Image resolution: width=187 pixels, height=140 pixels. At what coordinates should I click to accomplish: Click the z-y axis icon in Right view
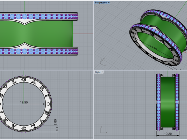pos(104,130)
